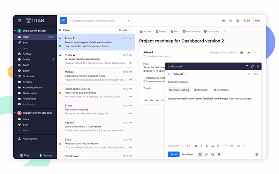
Task: Click the Titan UI feedback subject field
Action: [x=213, y=82]
